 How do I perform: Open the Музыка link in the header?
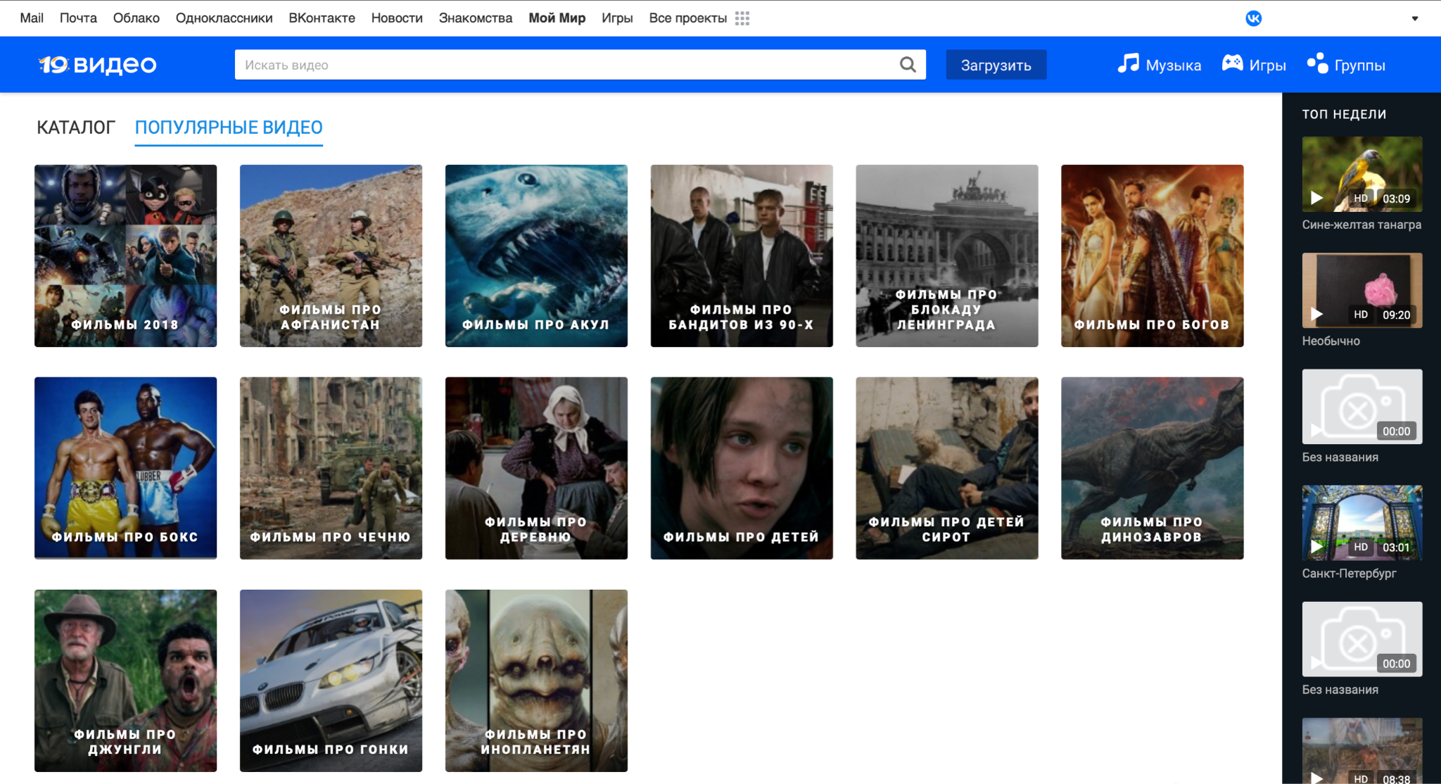coord(1173,65)
